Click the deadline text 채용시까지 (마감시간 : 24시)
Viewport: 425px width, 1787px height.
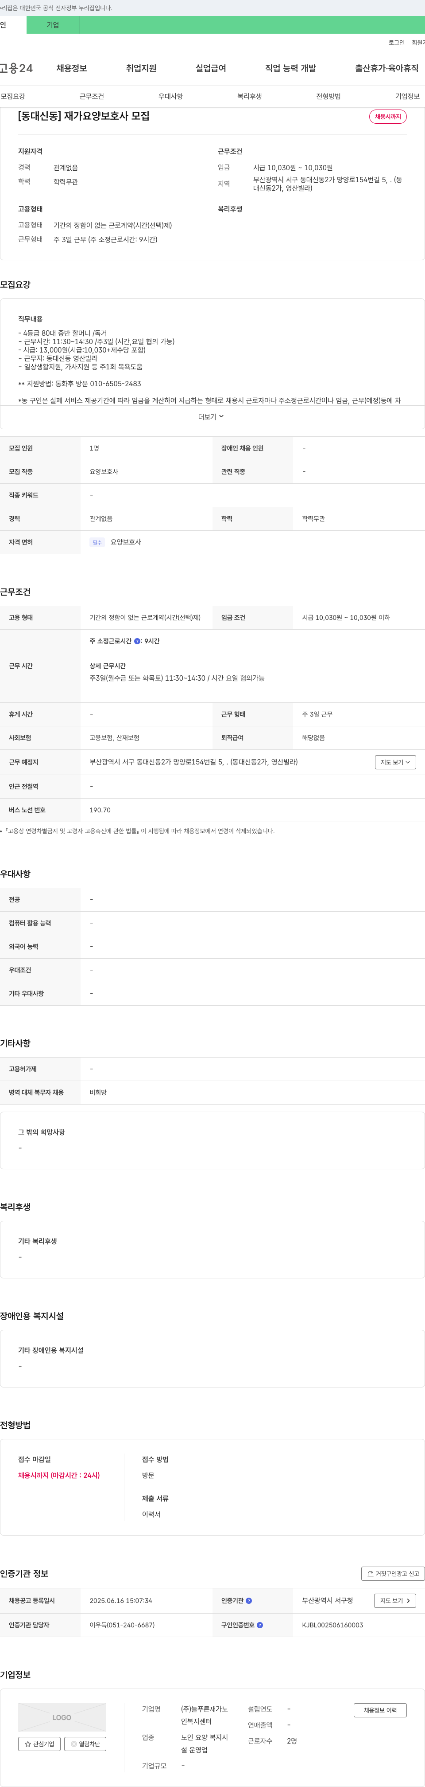[x=59, y=1475]
